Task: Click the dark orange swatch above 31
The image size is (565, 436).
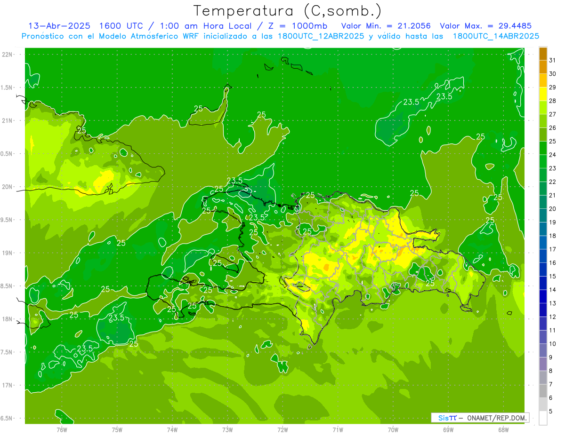Action: coord(543,54)
